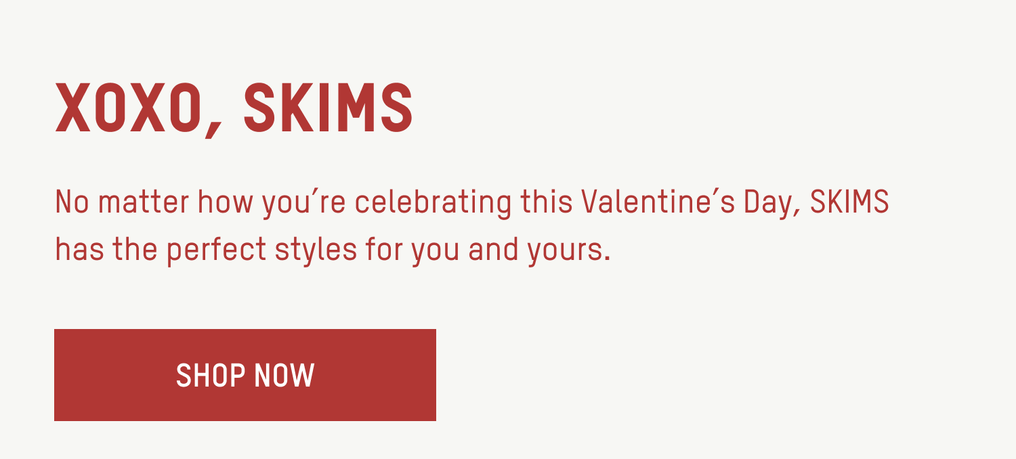Click the word SKIMS in the heading
The width and height of the screenshot is (1016, 459).
[x=329, y=108]
